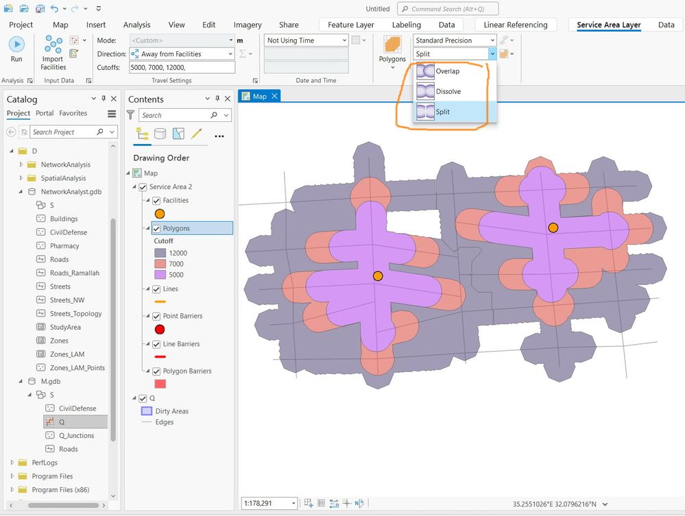Switch Contents to List By Data Source
This screenshot has width=685, height=516.
pos(160,134)
